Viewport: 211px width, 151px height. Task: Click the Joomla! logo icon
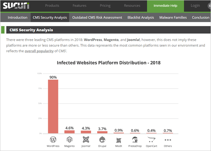pyautogui.click(x=86, y=139)
